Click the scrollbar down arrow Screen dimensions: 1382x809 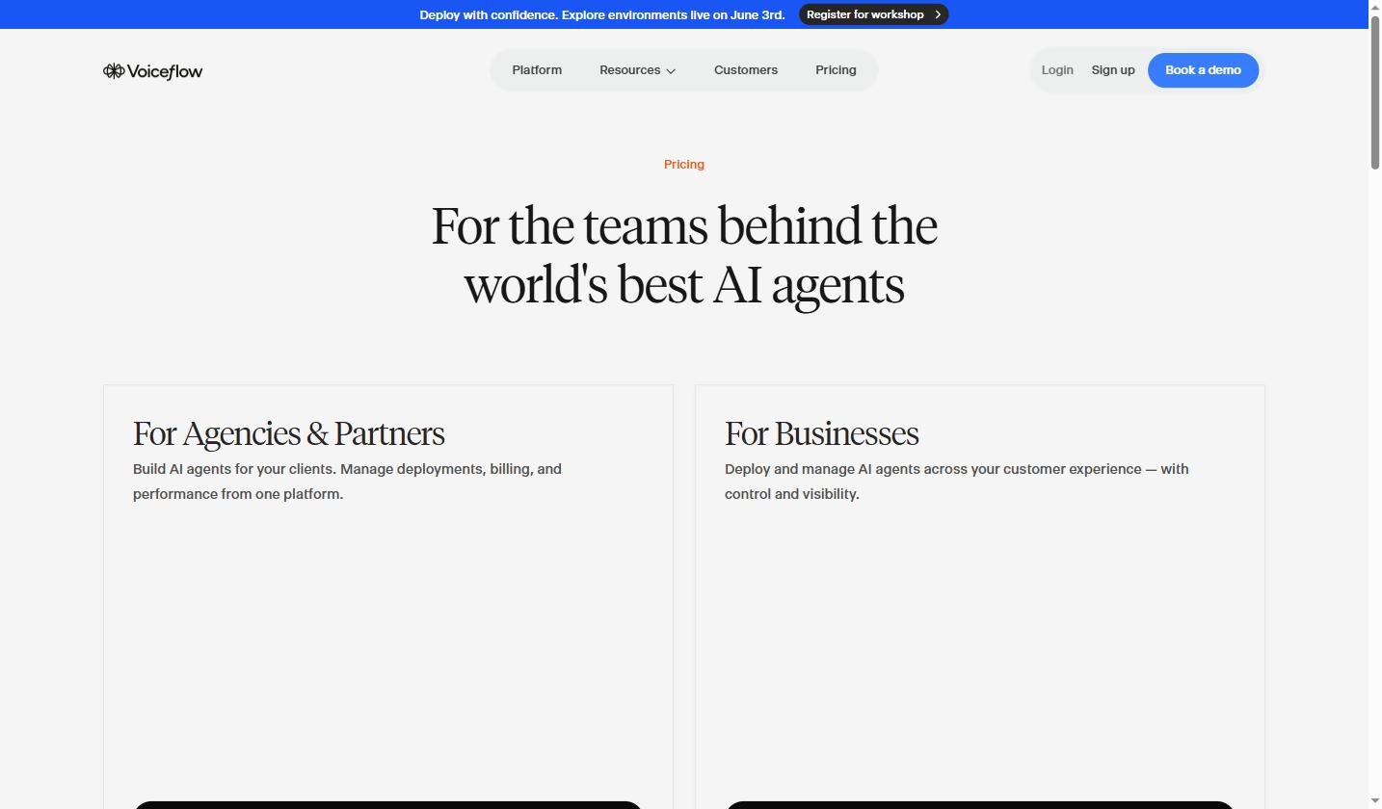click(x=1375, y=801)
